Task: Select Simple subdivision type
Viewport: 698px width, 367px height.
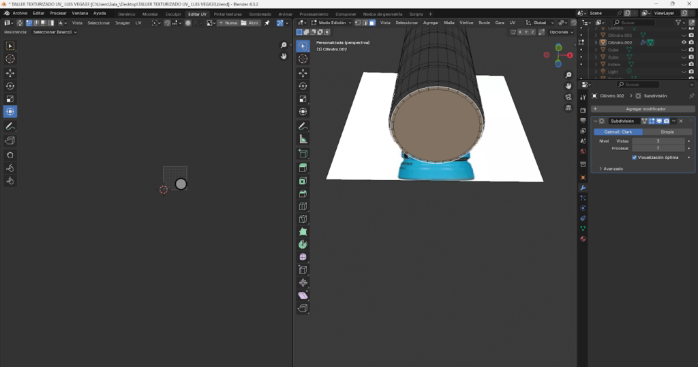Action: [667, 132]
